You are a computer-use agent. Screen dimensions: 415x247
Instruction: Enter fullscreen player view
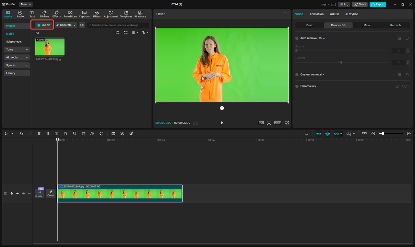tap(287, 123)
